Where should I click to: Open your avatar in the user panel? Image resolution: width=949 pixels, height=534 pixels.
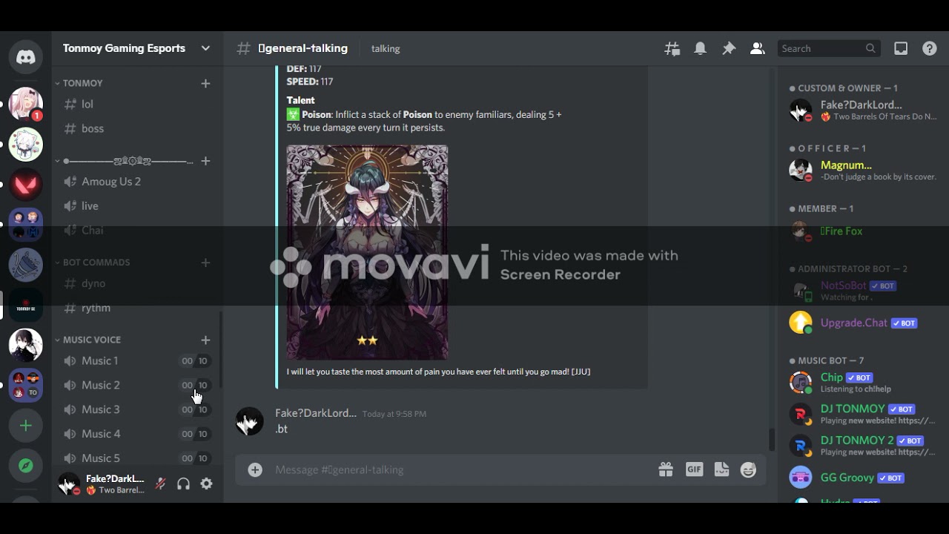coord(69,484)
